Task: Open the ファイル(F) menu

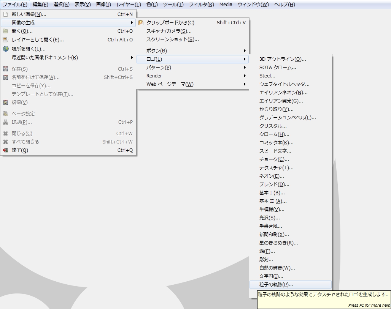Action: coord(15,5)
